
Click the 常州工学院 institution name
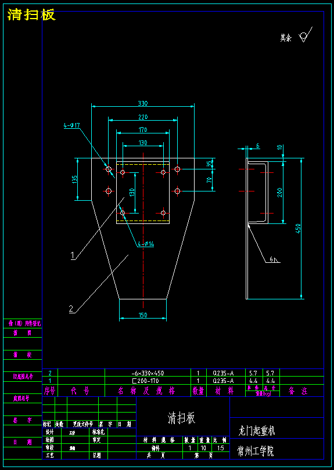click(x=256, y=450)
